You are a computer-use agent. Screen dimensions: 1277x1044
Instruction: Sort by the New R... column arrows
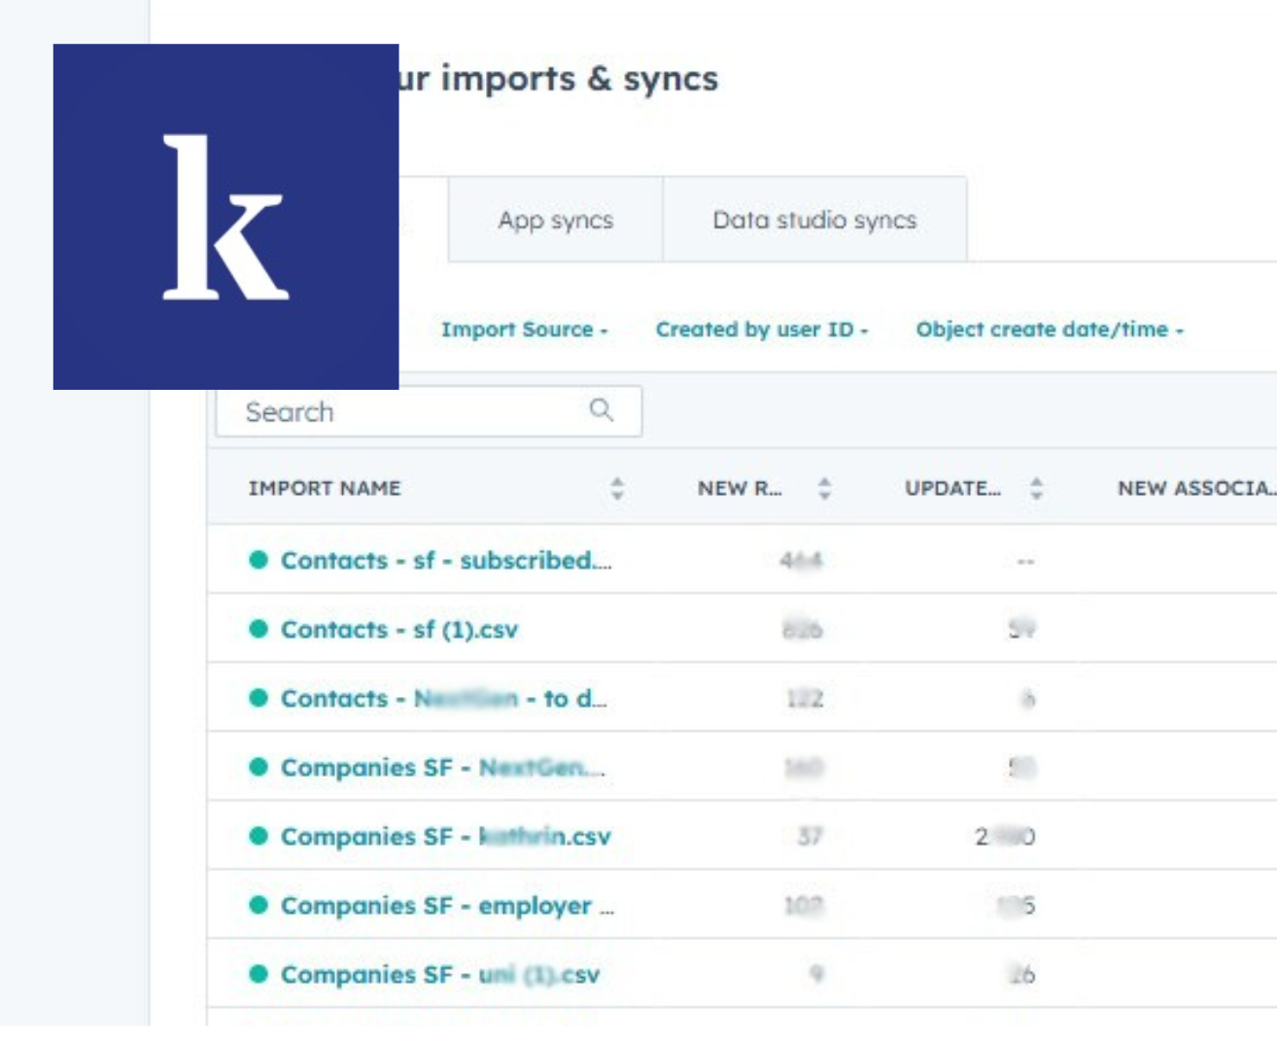(x=824, y=488)
